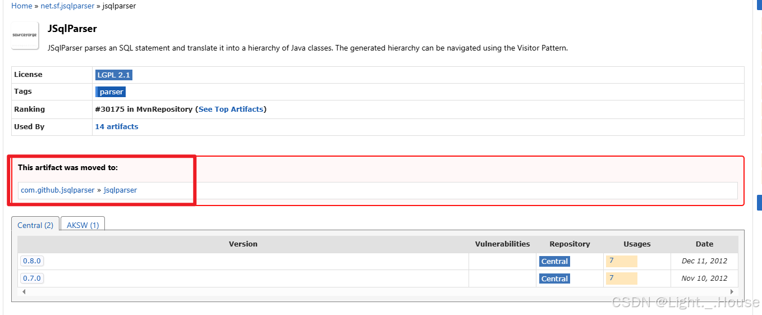Click the #30175 in MvnRepository ranking text
762x315 pixels.
(144, 109)
